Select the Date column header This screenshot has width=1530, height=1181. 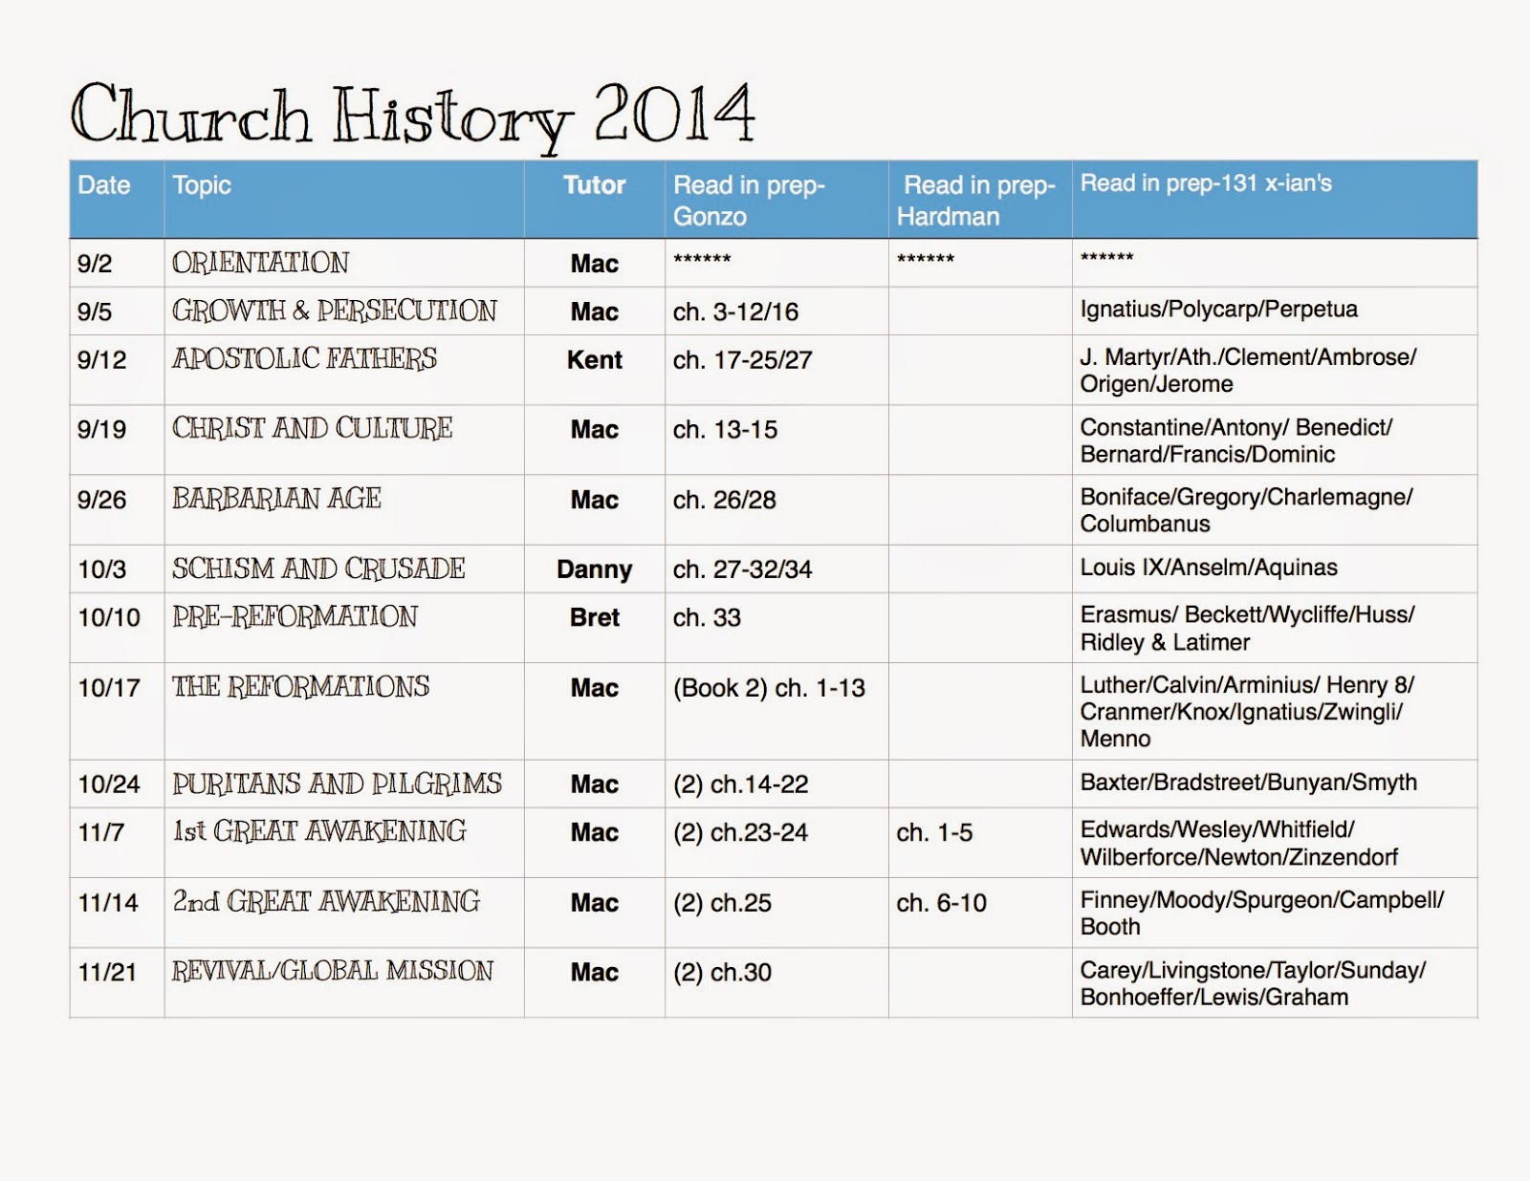coord(103,187)
